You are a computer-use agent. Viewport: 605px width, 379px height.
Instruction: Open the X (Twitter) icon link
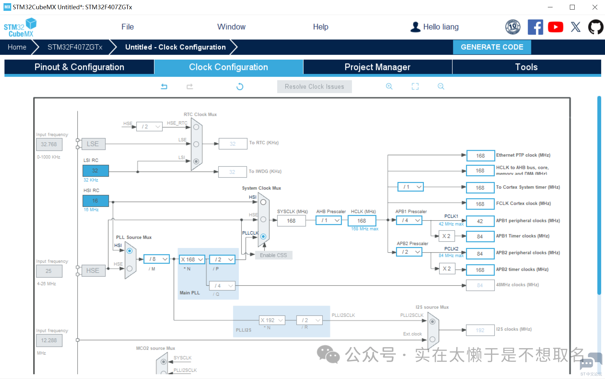[576, 27]
